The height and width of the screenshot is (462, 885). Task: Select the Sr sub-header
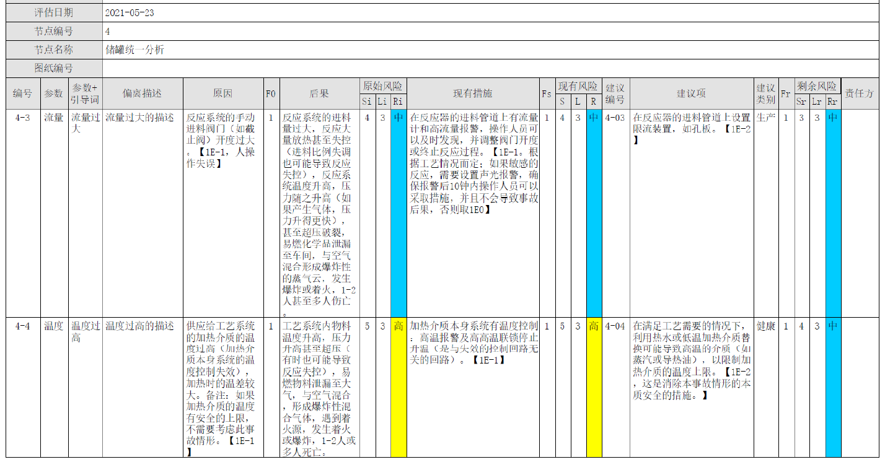tap(801, 102)
